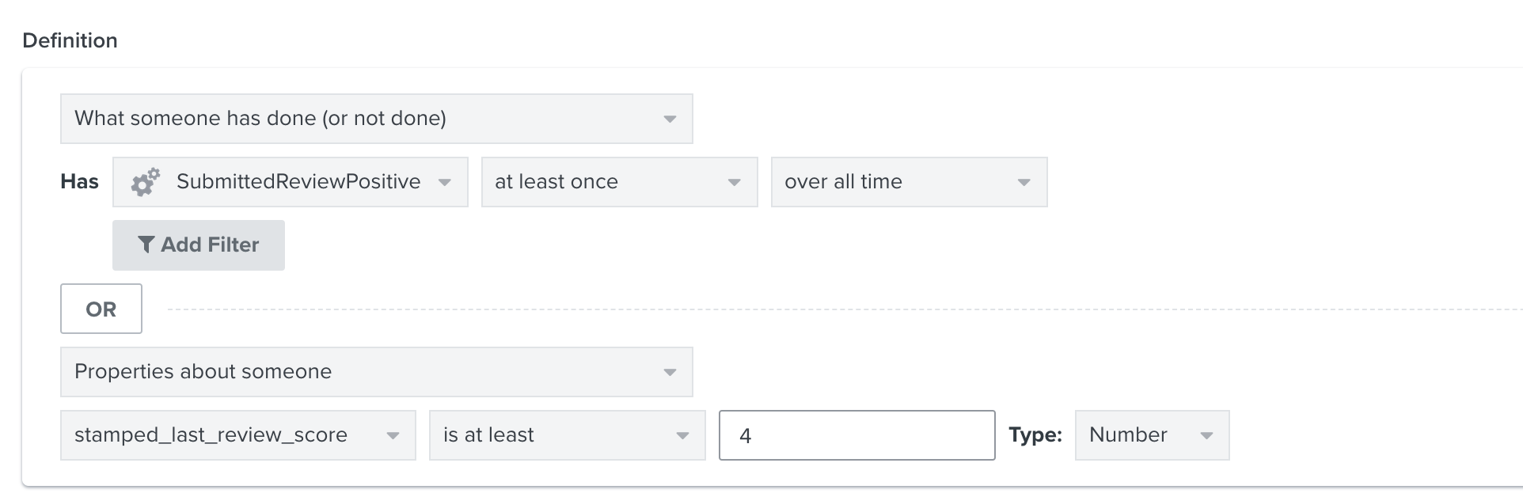Expand the 'Properties about someone' dropdown
1523x497 pixels.
(x=376, y=372)
